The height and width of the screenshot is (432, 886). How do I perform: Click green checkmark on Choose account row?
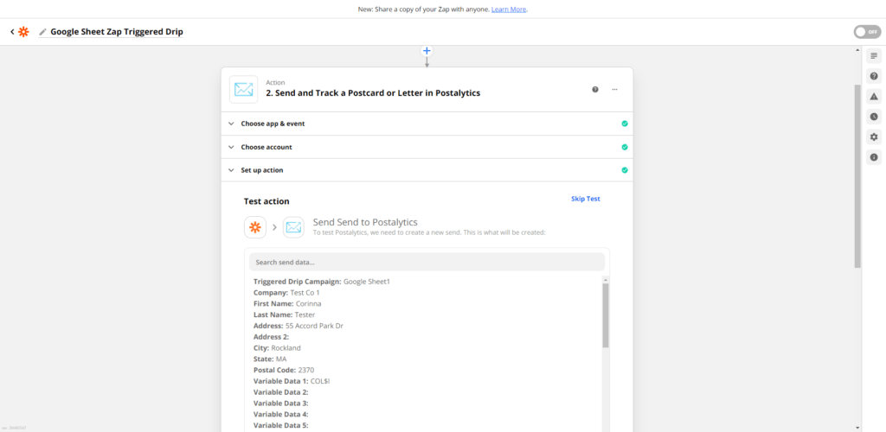pos(625,147)
